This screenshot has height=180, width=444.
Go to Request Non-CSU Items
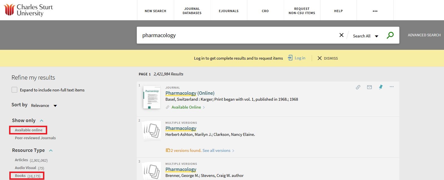point(302,11)
